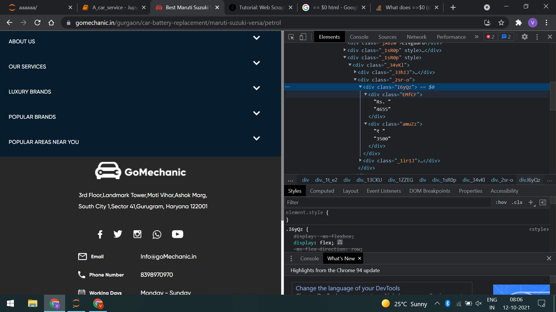Open the Computed styles tab
The height and width of the screenshot is (312, 556).
[x=322, y=191]
